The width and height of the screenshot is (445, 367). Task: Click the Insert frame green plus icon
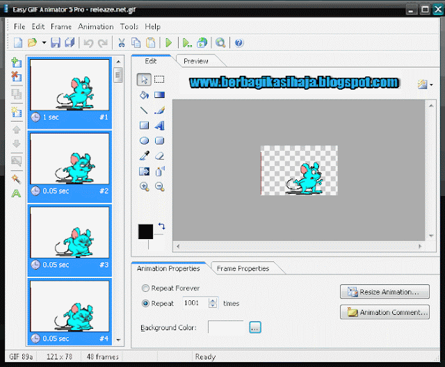point(17,63)
